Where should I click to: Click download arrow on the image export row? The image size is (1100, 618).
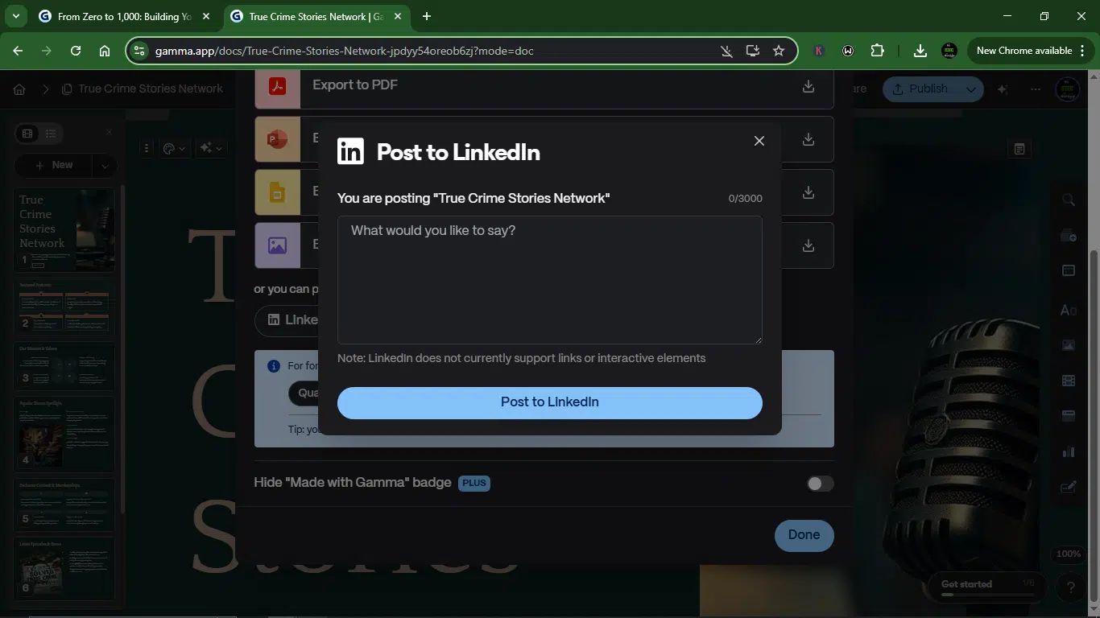(808, 245)
